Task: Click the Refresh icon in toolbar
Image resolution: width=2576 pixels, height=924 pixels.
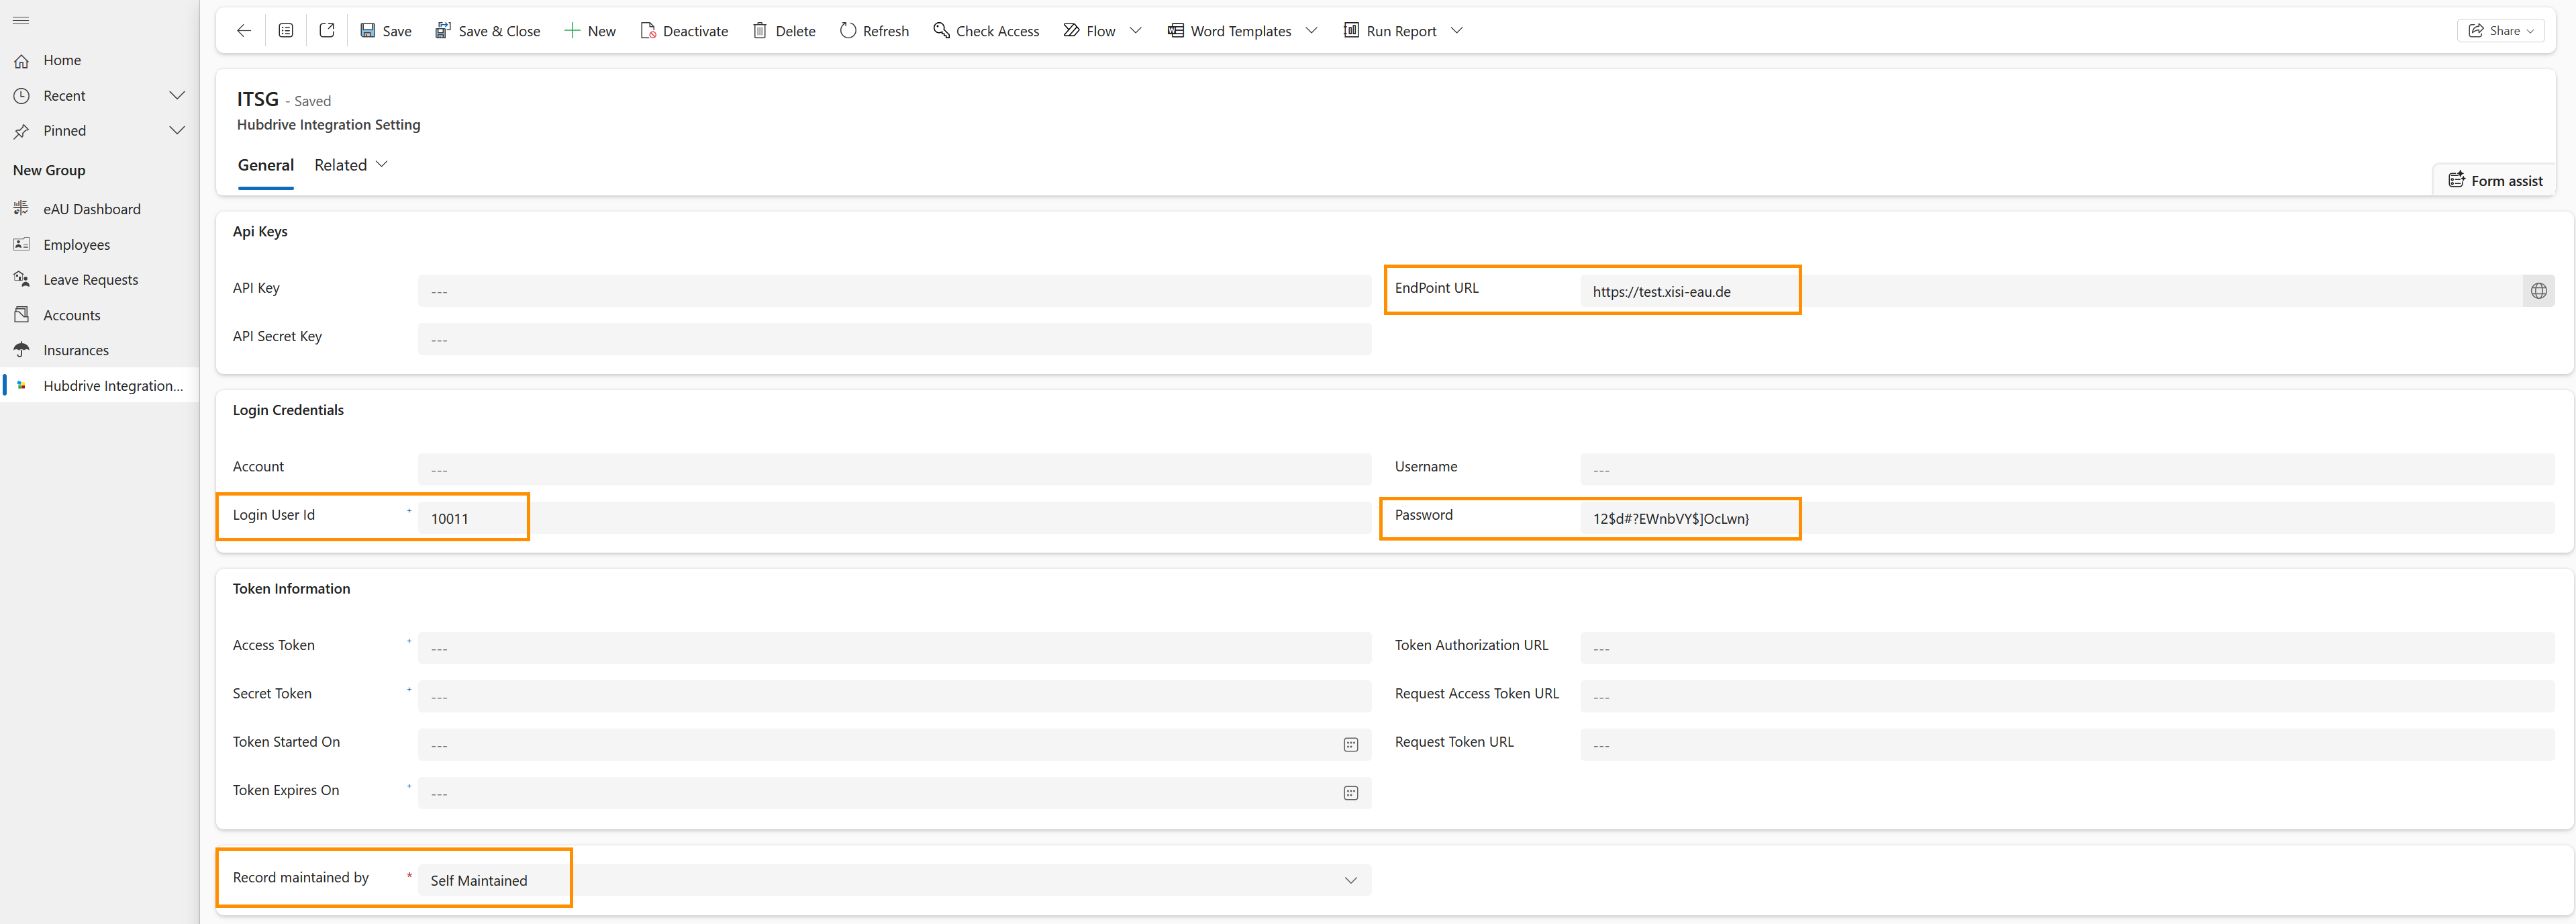Action: point(848,31)
